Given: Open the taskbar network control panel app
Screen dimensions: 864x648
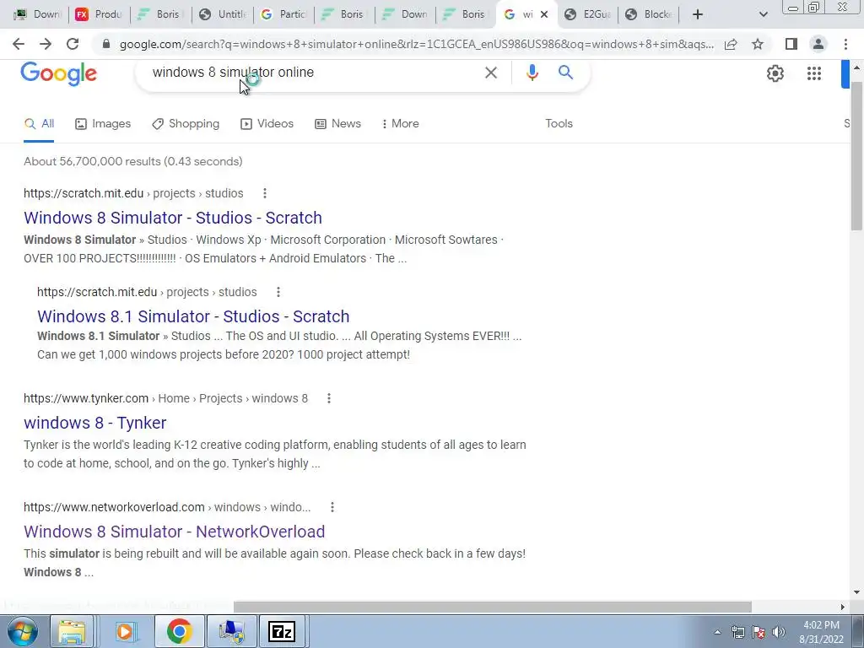Looking at the screenshot, I should [231, 631].
